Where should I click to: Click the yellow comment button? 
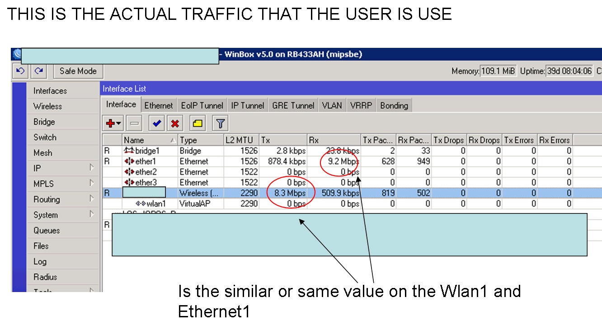[x=198, y=123]
